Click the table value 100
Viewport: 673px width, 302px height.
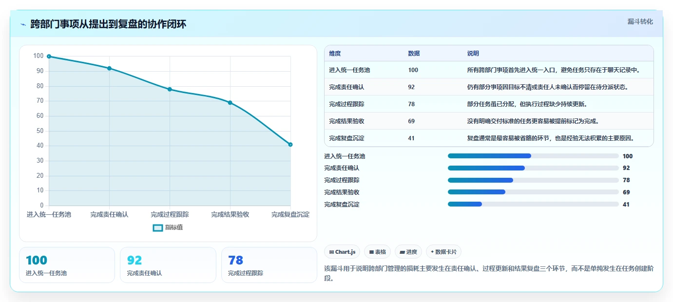413,70
